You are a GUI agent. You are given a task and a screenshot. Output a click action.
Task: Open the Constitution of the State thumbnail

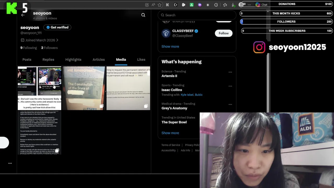point(83,88)
